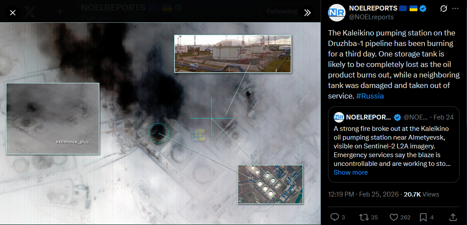Open the quoted post's Feb 24 date
This screenshot has width=467, height=225.
point(443,117)
